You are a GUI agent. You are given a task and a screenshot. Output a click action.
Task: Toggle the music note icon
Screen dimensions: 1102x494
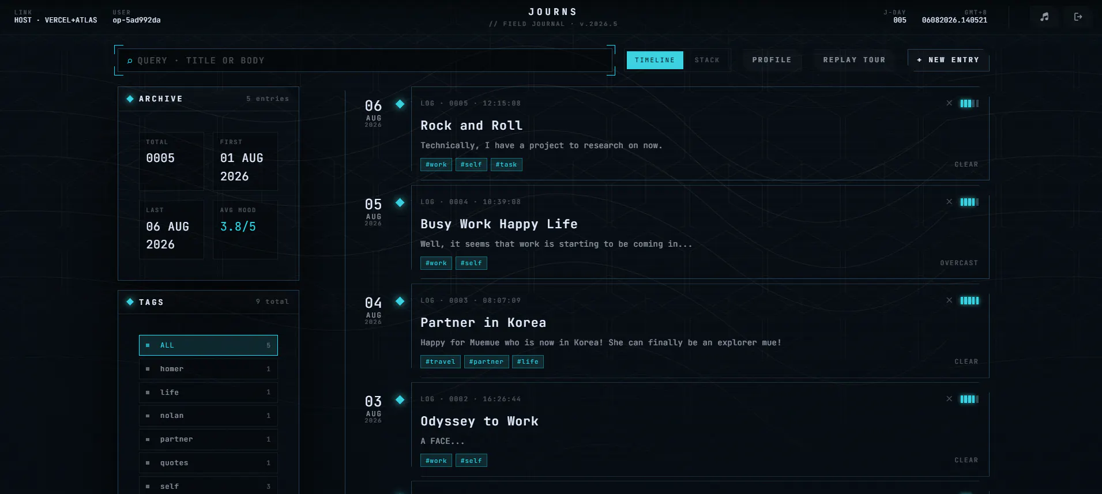[1044, 17]
